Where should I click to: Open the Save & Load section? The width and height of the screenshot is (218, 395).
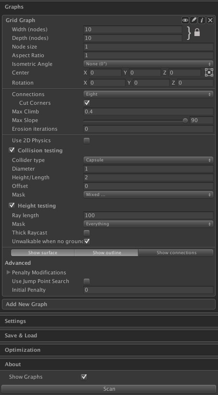coord(109,335)
